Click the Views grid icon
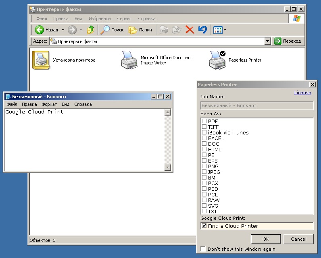The width and height of the screenshot is (321, 258). tap(218, 30)
